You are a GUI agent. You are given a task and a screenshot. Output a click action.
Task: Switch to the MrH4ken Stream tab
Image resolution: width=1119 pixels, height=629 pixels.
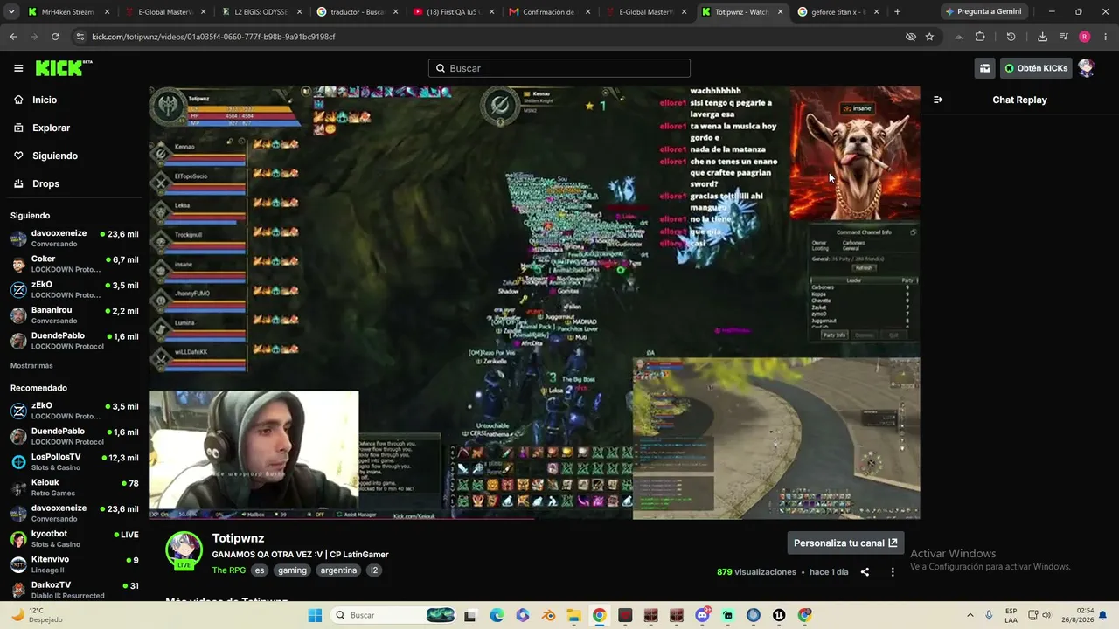click(68, 12)
